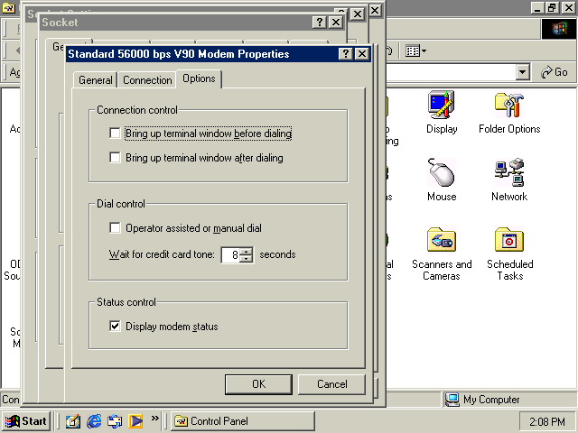The height and width of the screenshot is (433, 578).
Task: Launch Windows Media Player quick launch icon
Action: (x=135, y=421)
